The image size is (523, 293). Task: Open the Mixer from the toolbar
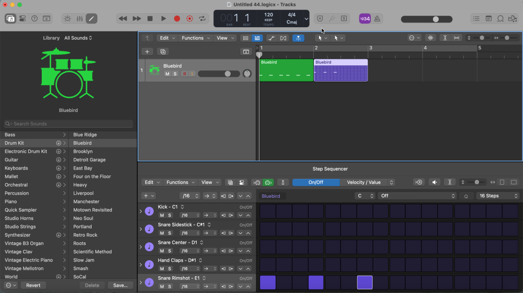click(79, 18)
